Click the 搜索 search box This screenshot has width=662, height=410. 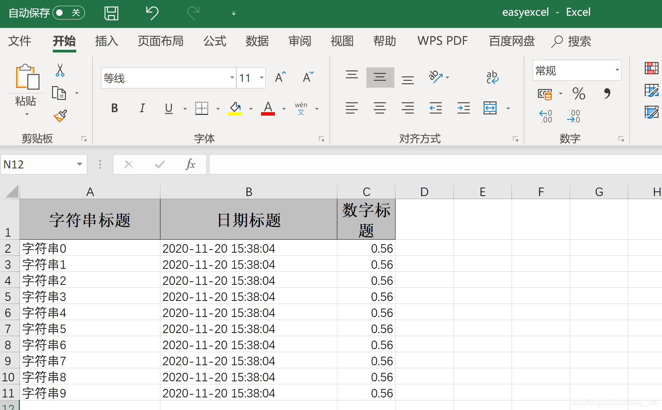pyautogui.click(x=571, y=41)
